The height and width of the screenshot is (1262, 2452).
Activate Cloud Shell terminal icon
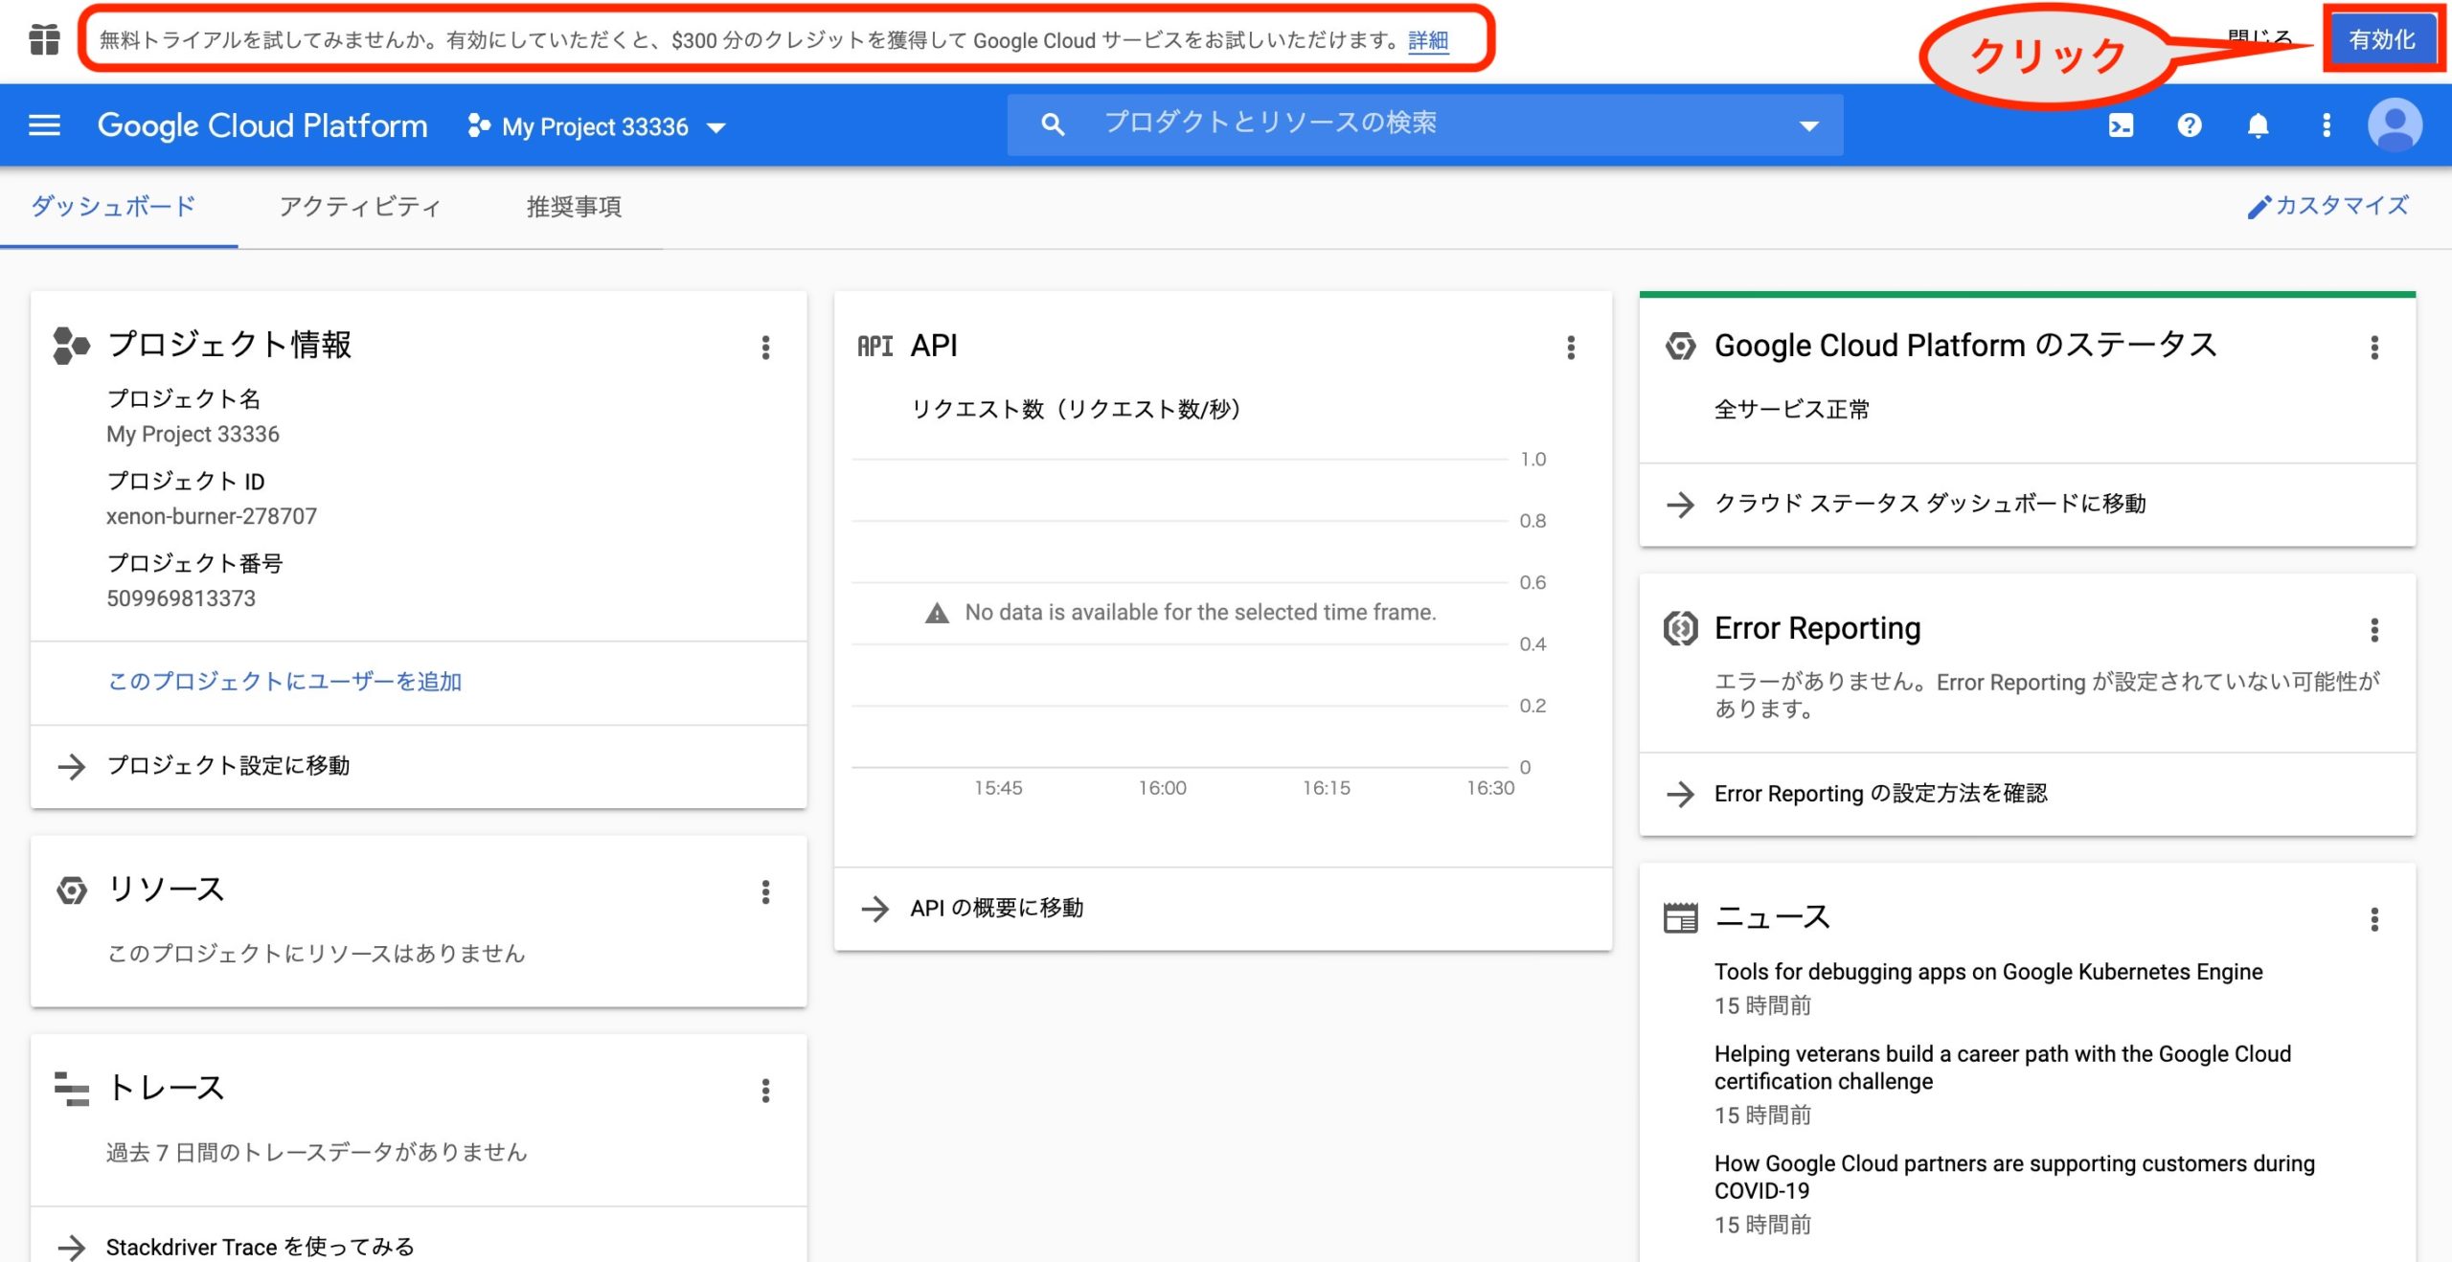point(2121,125)
